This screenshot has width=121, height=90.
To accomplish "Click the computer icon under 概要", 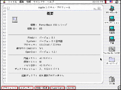I will pyautogui.click(x=15, y=20).
